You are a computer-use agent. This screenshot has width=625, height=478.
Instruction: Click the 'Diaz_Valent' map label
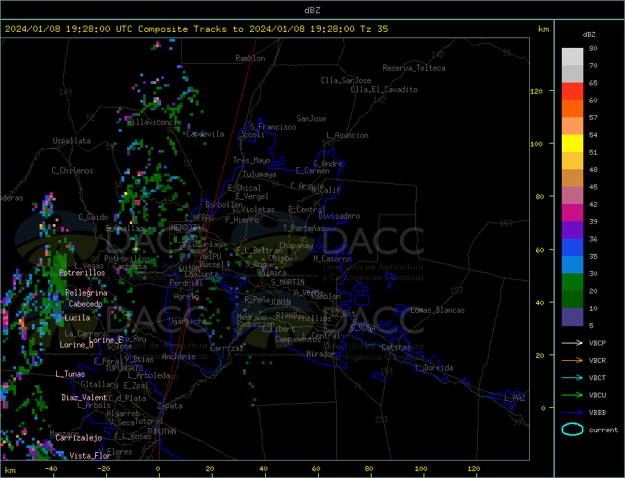click(x=84, y=398)
